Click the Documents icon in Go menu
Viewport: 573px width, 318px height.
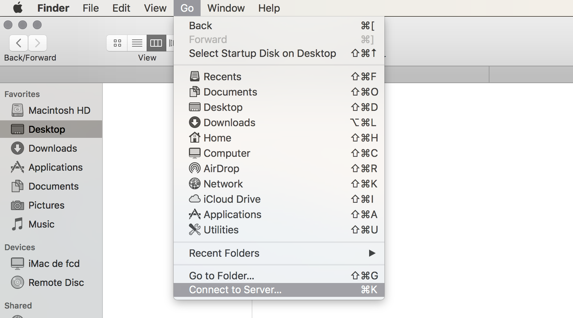tap(195, 92)
